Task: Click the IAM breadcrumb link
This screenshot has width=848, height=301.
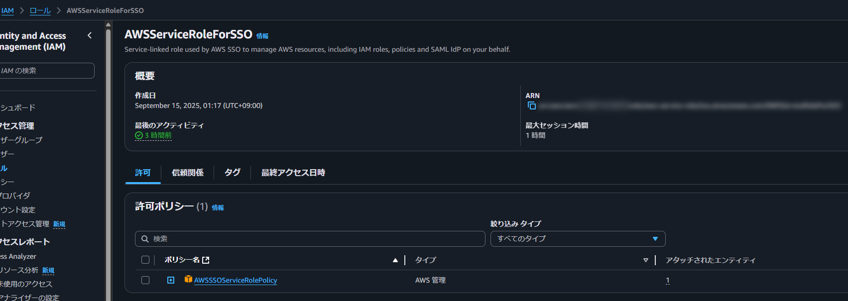Action: click(7, 10)
